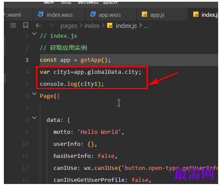Place cursor on the console.log(city1) line
222x187 pixels.
[x=72, y=84]
